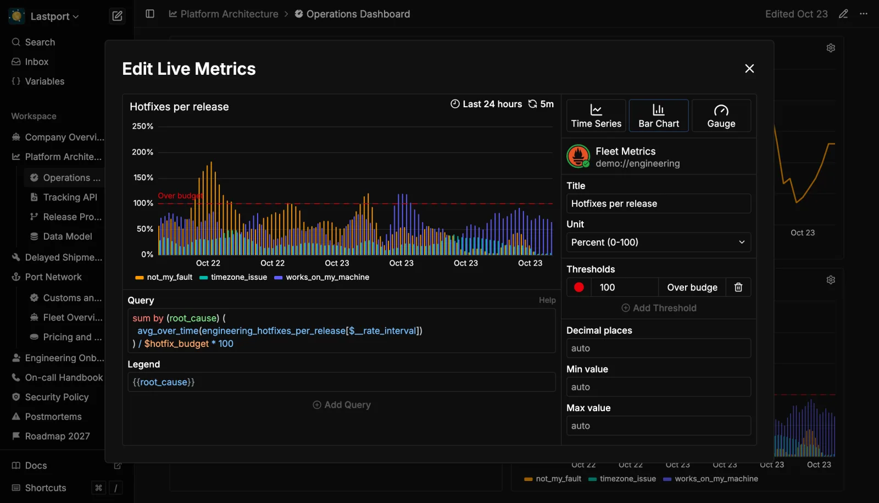Viewport: 879px width, 503px height.
Task: Open the Tracking API page
Action: [x=64, y=197]
